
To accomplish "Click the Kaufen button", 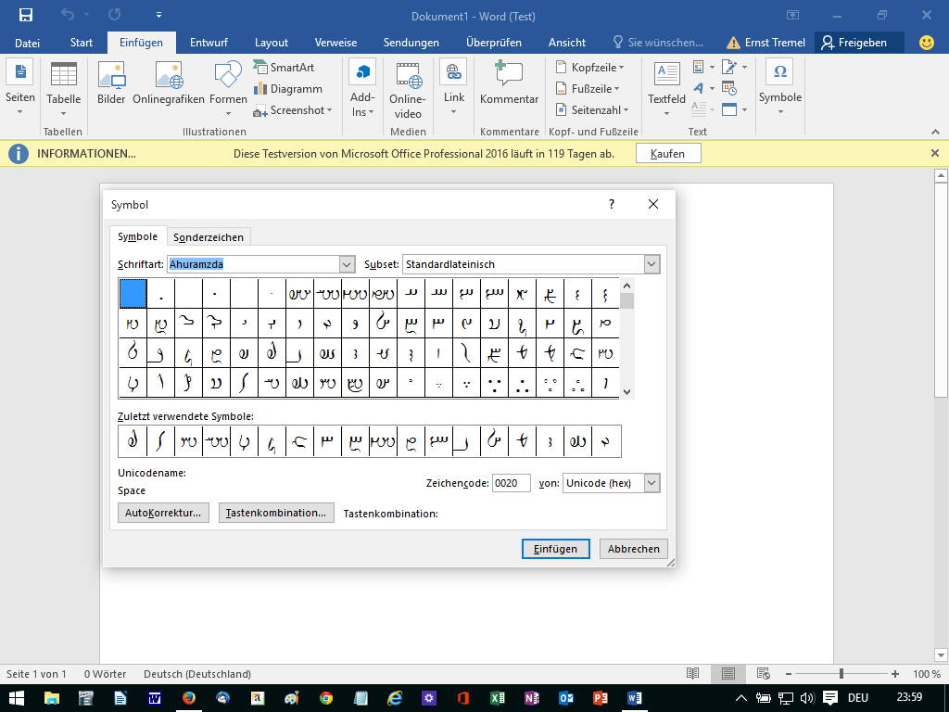I will 668,154.
